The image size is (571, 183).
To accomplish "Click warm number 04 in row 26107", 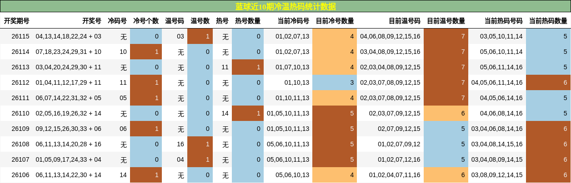I will pyautogui.click(x=180, y=159).
